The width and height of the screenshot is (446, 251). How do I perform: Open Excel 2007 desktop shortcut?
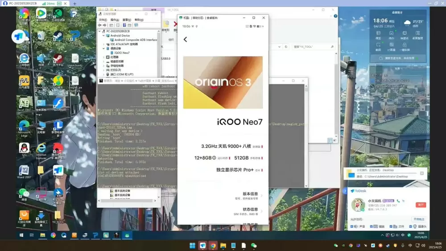(24, 105)
